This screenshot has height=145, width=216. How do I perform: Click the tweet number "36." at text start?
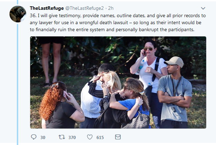coord(34,16)
